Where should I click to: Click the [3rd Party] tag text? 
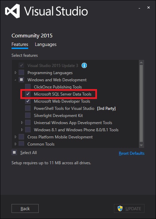click(x=106, y=108)
